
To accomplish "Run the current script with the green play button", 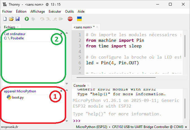I will click(27, 19).
